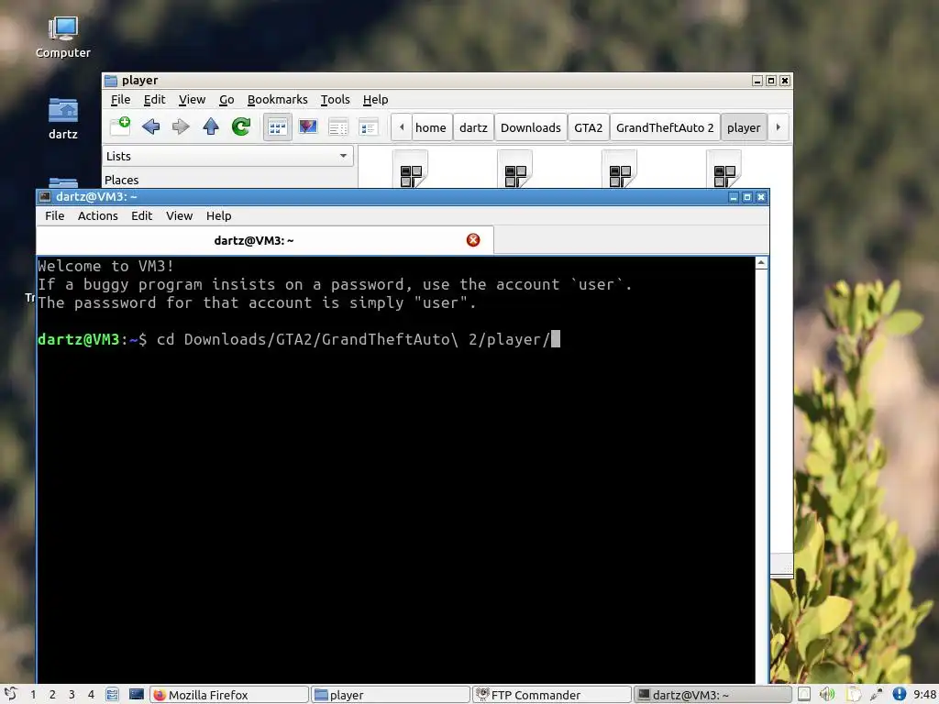Open Edit menu in player file manager

tap(154, 99)
